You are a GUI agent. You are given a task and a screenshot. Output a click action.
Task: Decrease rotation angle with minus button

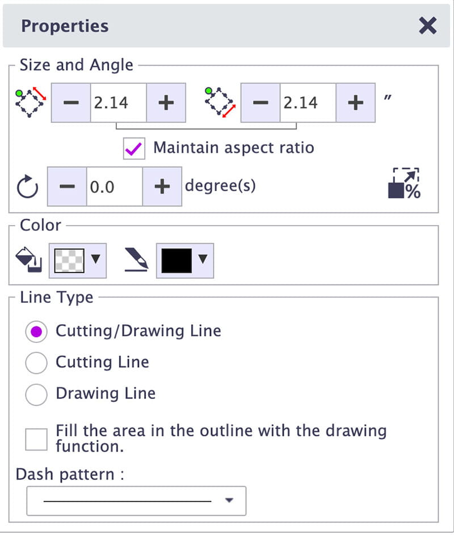click(x=67, y=186)
